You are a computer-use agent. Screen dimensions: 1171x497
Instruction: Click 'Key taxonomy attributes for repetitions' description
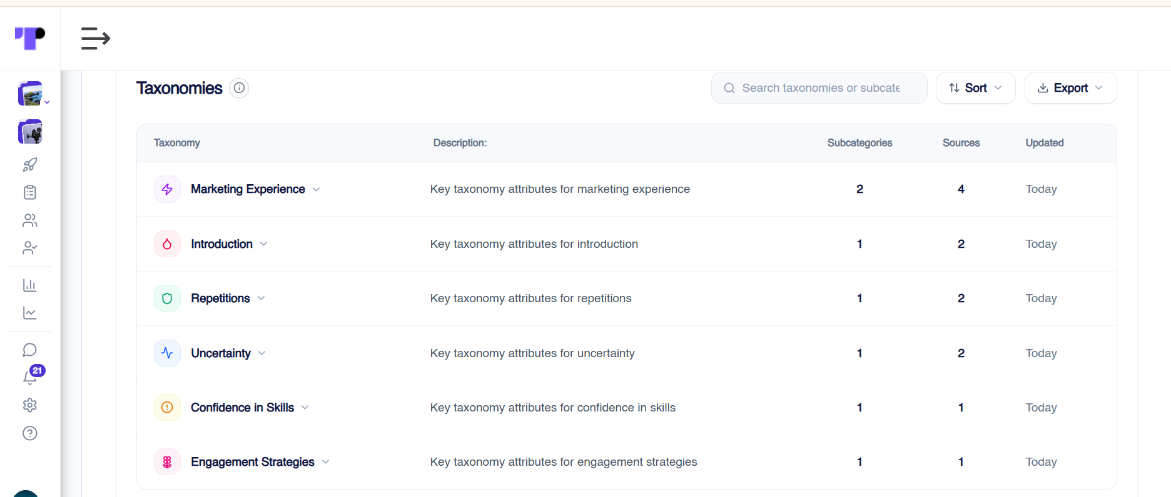[x=531, y=298]
